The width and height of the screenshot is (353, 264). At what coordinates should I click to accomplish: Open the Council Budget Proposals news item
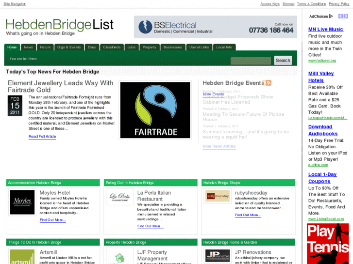[x=238, y=99]
